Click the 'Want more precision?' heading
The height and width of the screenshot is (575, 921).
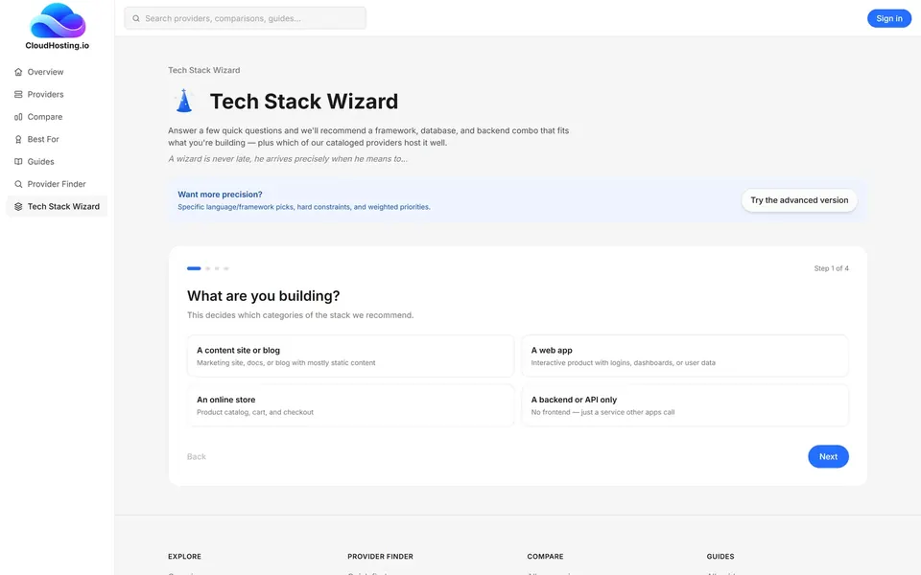tap(220, 195)
